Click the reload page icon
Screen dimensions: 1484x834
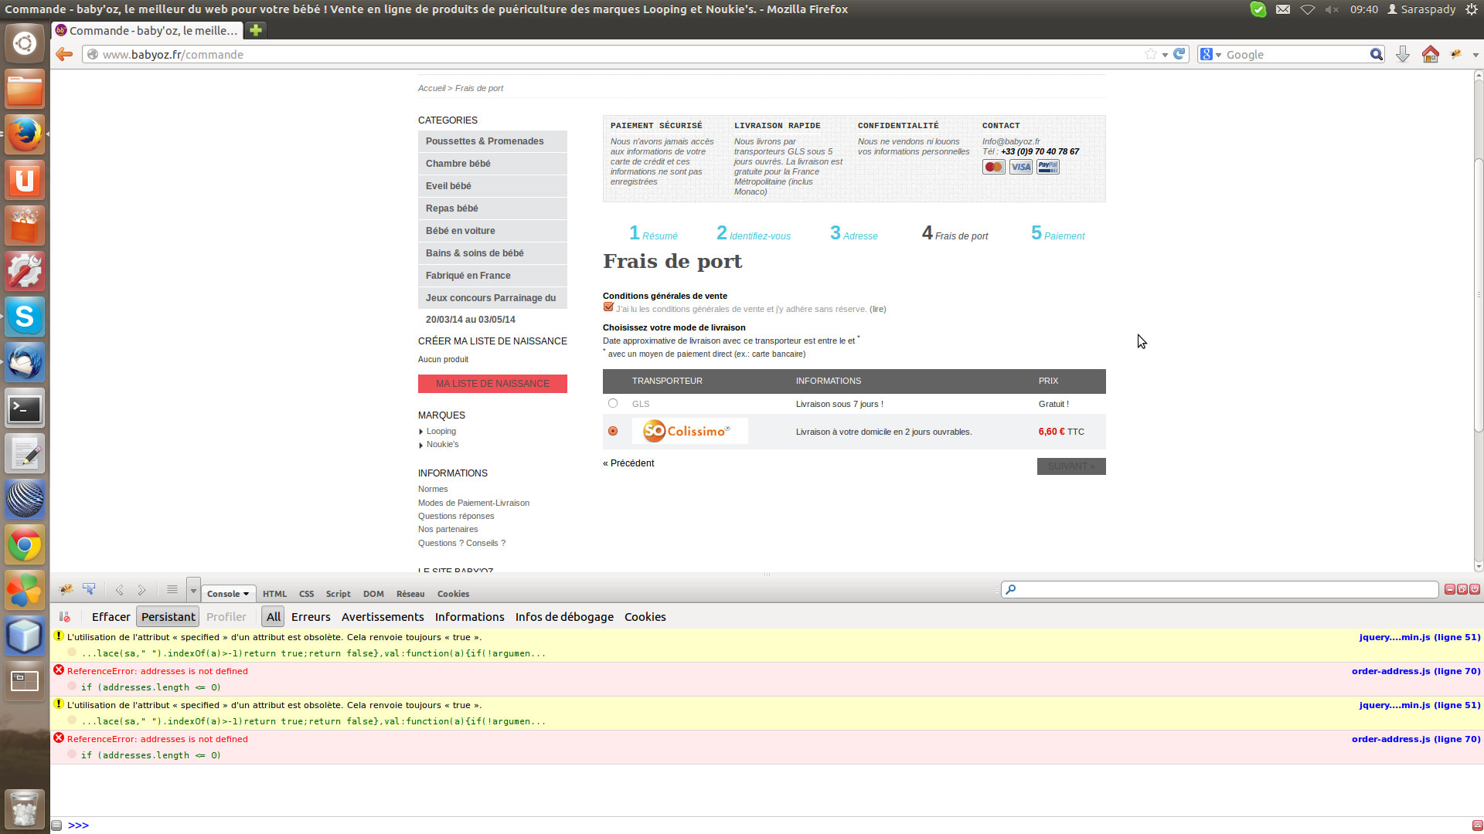click(x=1179, y=54)
